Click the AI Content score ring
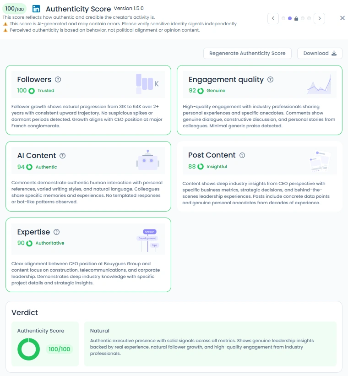348x376 pixels. (29, 167)
